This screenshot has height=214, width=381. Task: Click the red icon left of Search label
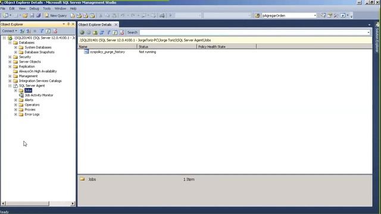click(121, 32)
